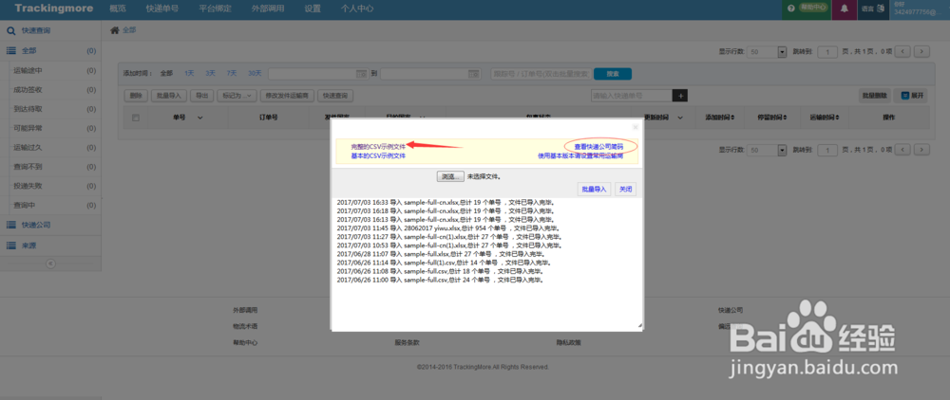Viewport: 950px width, 400px height.
Task: Open the end date calendar icon
Action: point(474,74)
